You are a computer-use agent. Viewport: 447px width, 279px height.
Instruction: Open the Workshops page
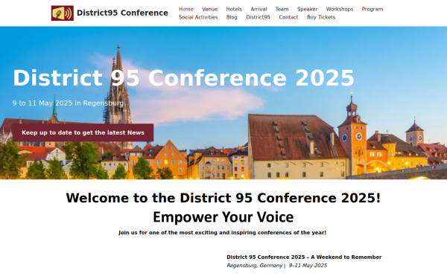339,9
